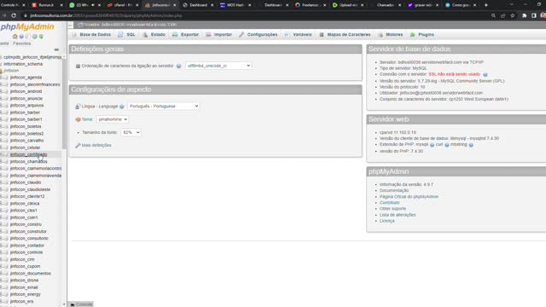Bookmark page with star icon
This screenshot has height=307, width=546.
(x=512, y=15)
